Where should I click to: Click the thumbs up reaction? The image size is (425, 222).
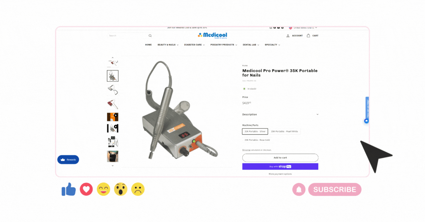(x=69, y=190)
